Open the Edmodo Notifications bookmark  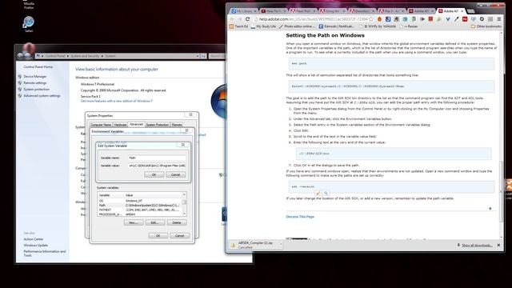(337, 26)
